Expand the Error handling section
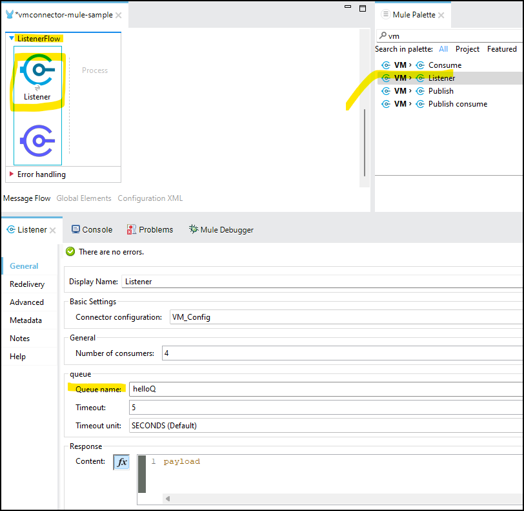Viewport: 524px width, 511px height. click(x=12, y=174)
